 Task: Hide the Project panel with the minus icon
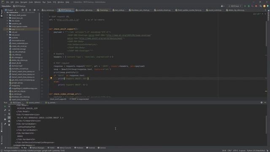[x=38, y=10]
